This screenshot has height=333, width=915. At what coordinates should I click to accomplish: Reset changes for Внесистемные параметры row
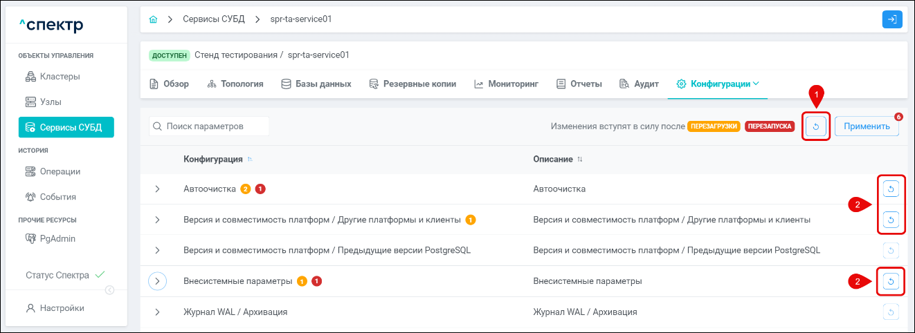891,281
